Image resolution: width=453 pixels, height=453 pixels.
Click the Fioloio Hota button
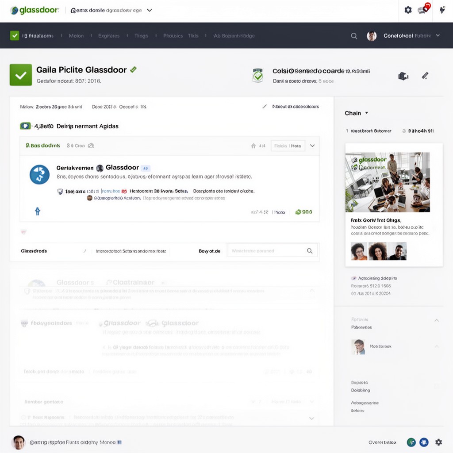pyautogui.click(x=288, y=146)
